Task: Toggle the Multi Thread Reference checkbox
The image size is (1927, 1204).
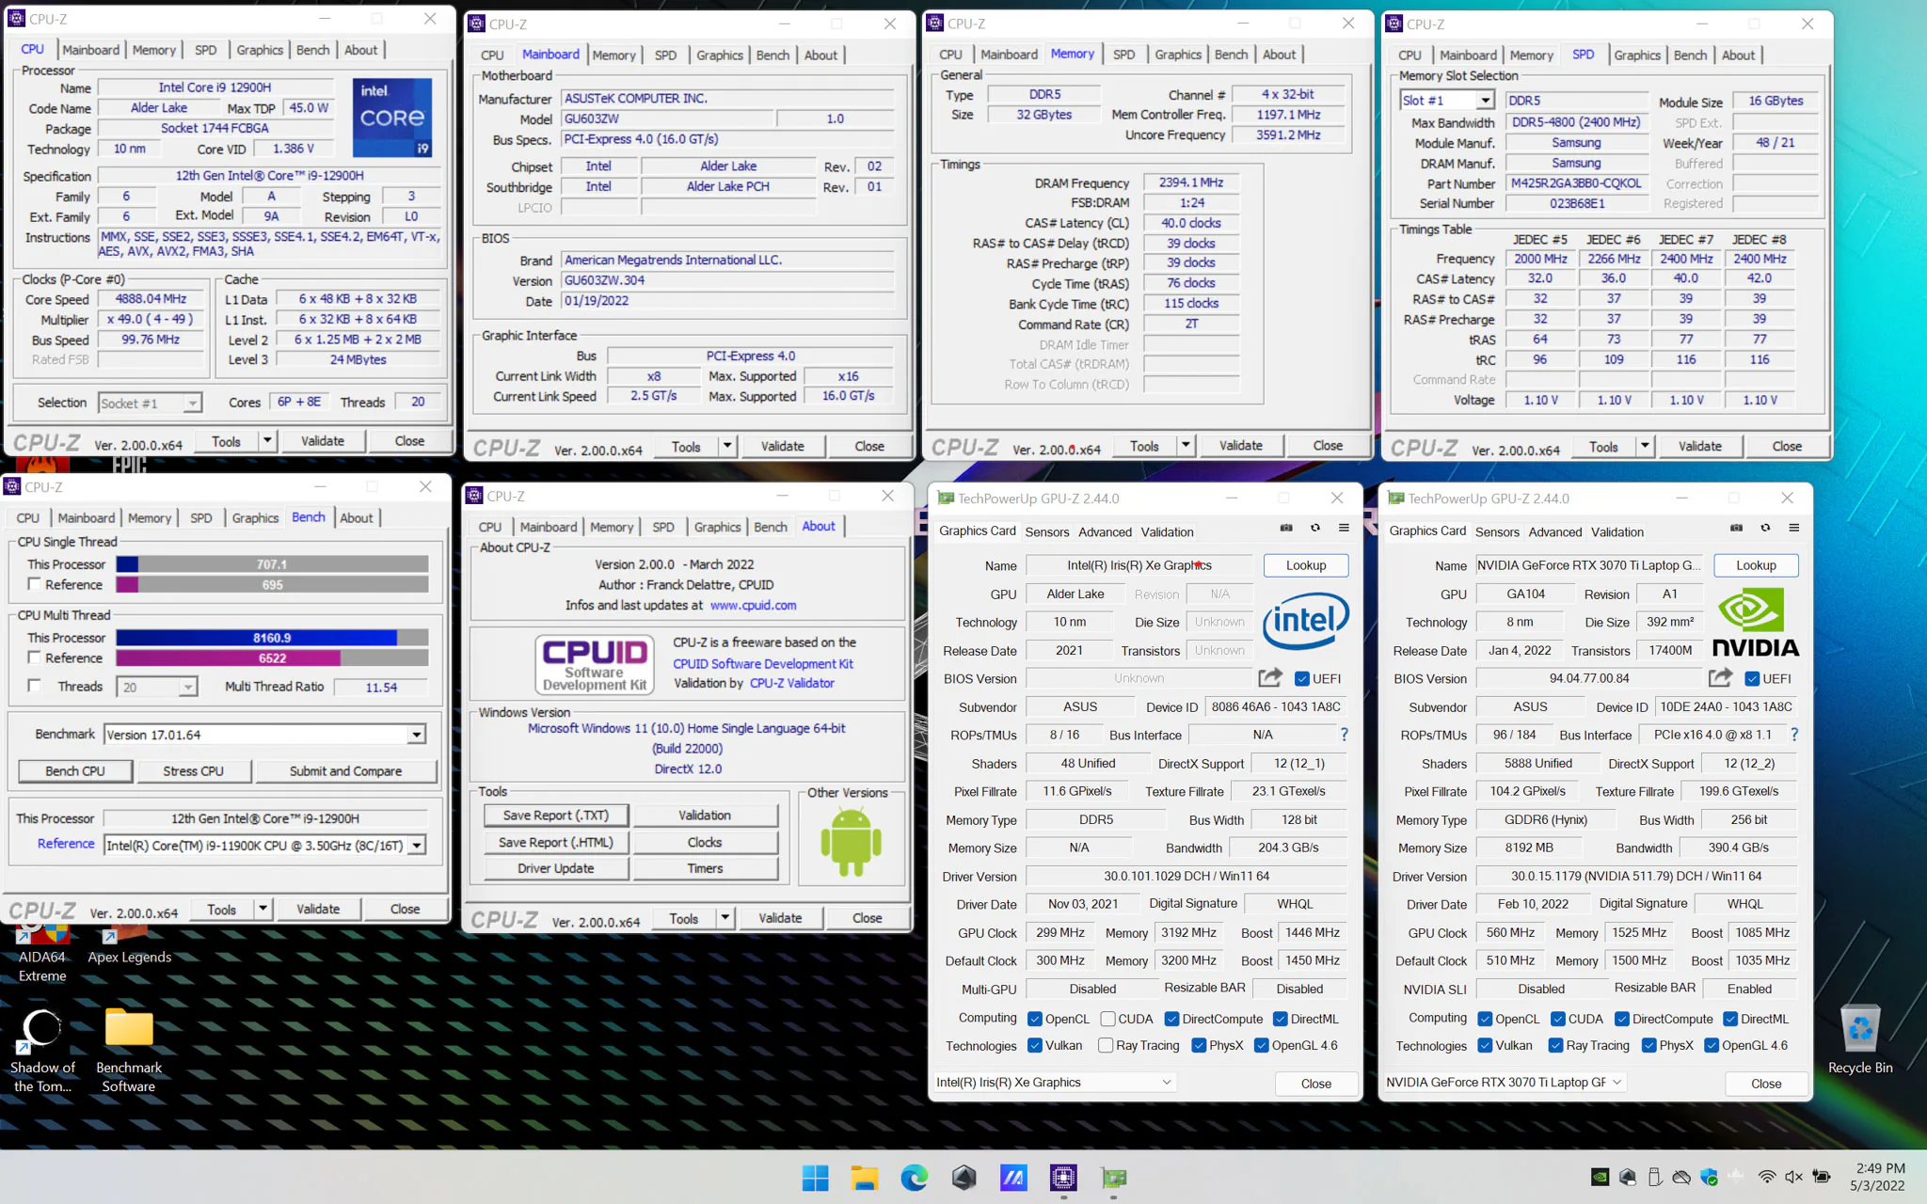Action: coord(34,657)
